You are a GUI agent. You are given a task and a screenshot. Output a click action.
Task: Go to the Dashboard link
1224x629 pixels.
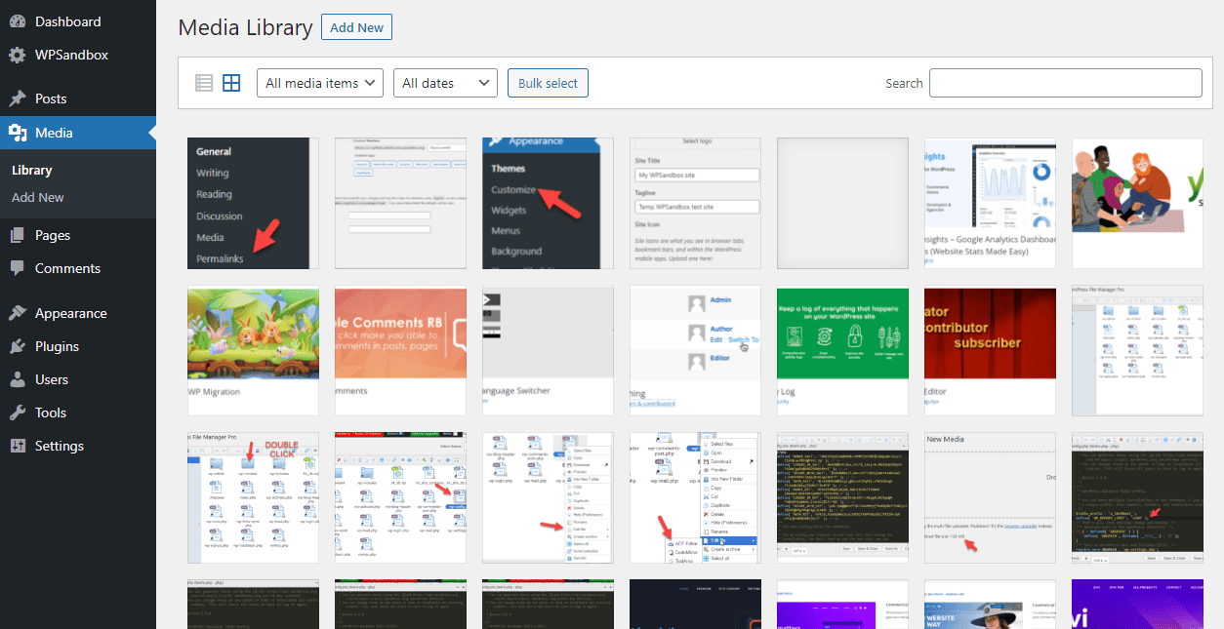coord(70,20)
